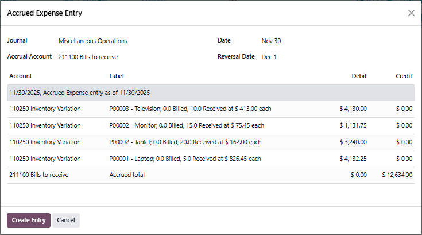Click the P00002 Monitor line label
This screenshot has height=235, width=422.
[187, 125]
